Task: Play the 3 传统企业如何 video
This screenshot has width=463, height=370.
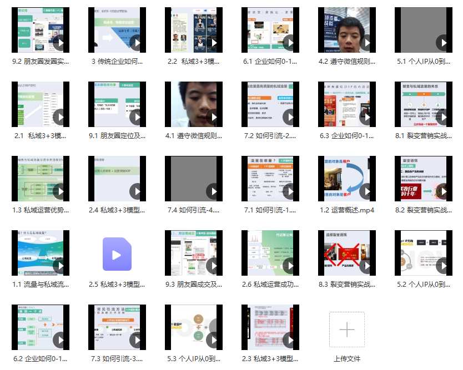Action: point(136,43)
